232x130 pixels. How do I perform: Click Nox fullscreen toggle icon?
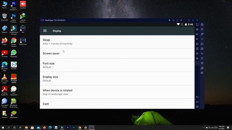[x=197, y=25]
